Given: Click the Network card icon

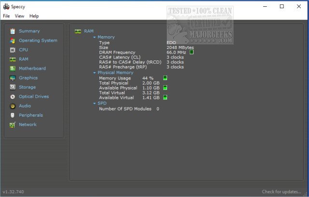Looking at the screenshot, I should (x=13, y=125).
